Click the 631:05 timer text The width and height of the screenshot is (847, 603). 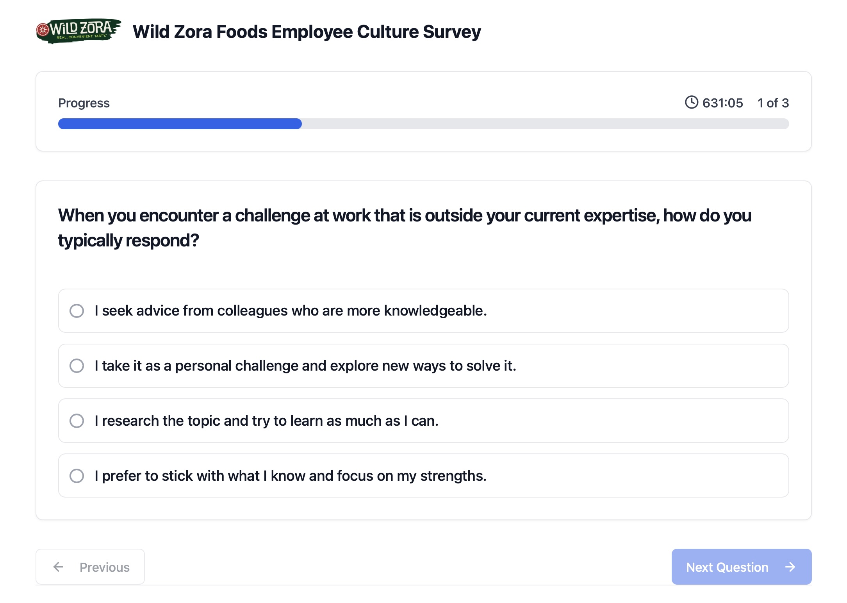(722, 102)
